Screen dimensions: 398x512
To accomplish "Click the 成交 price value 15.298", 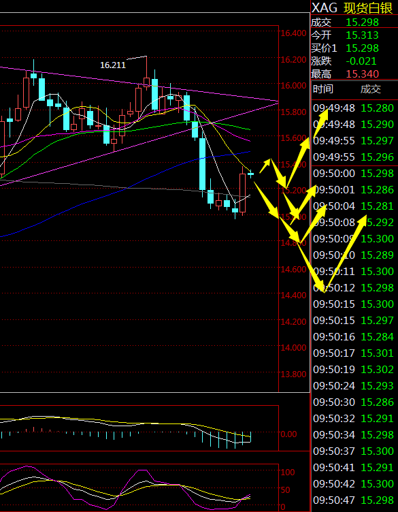I will (x=362, y=22).
